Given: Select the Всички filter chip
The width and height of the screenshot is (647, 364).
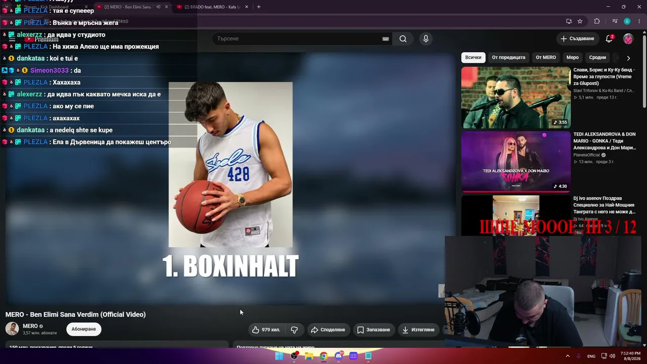Looking at the screenshot, I should [473, 58].
